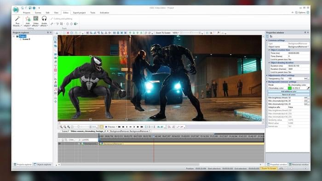The height and width of the screenshot is (181, 322).
Task: Click the sort properties icon in Properties window
Action: coord(271,36)
